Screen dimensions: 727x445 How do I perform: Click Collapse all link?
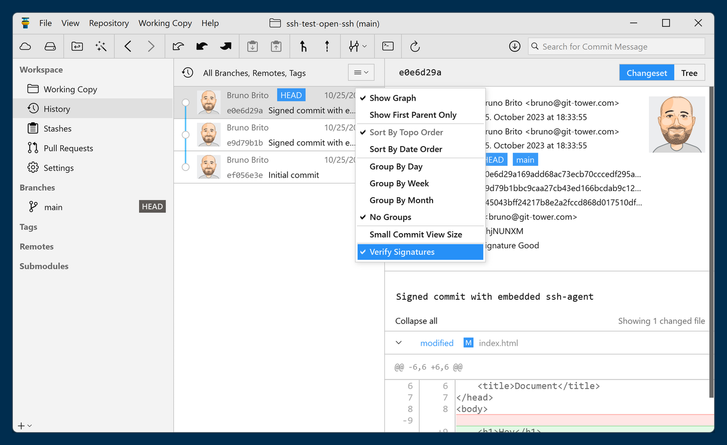point(416,321)
